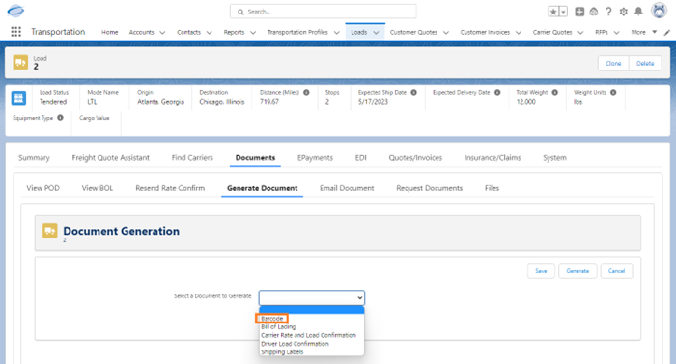Expand the Customer Quotes dropdown chevron
Image resolution: width=676 pixels, height=364 pixels.
pyautogui.click(x=446, y=33)
